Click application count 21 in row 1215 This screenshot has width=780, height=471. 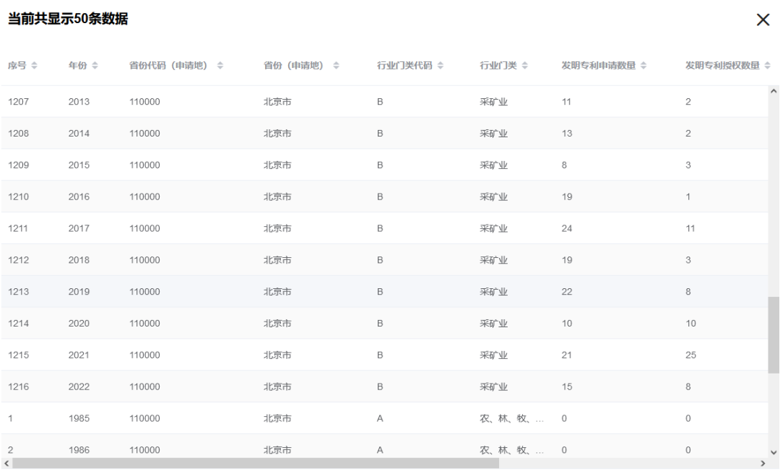point(567,355)
